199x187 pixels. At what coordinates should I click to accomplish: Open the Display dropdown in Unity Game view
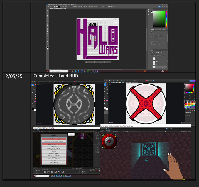(x=110, y=131)
